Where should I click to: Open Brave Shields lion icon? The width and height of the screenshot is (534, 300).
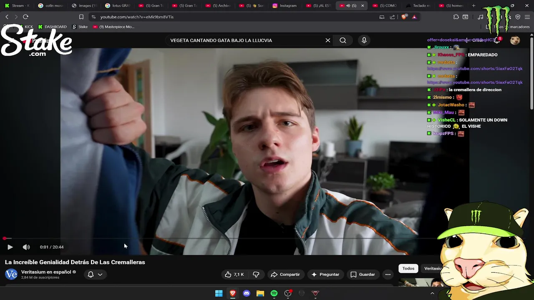(x=404, y=17)
